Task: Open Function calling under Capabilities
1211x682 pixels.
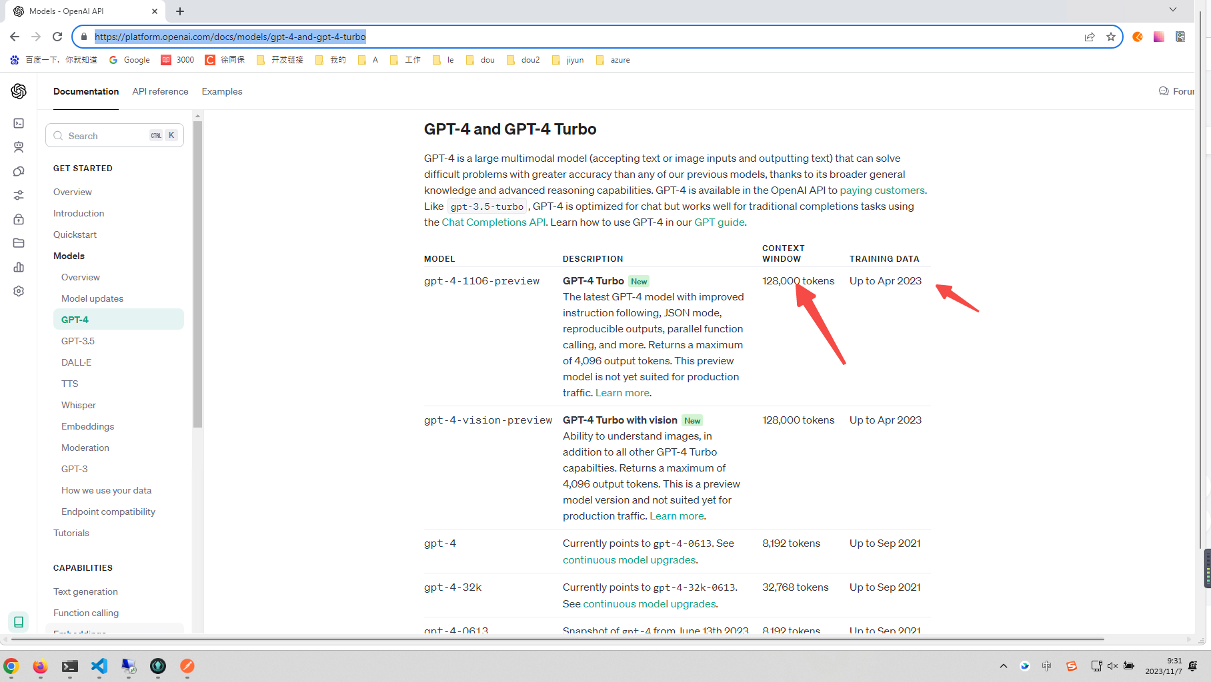Action: pos(86,613)
